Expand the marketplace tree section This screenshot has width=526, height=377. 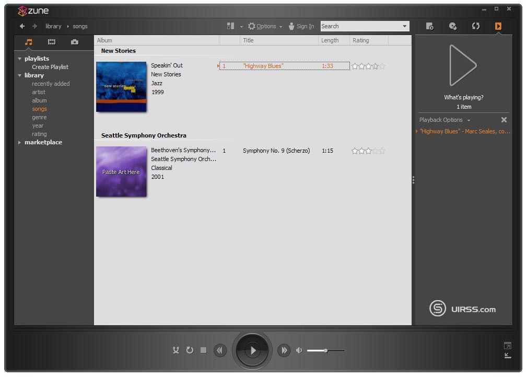(x=20, y=142)
